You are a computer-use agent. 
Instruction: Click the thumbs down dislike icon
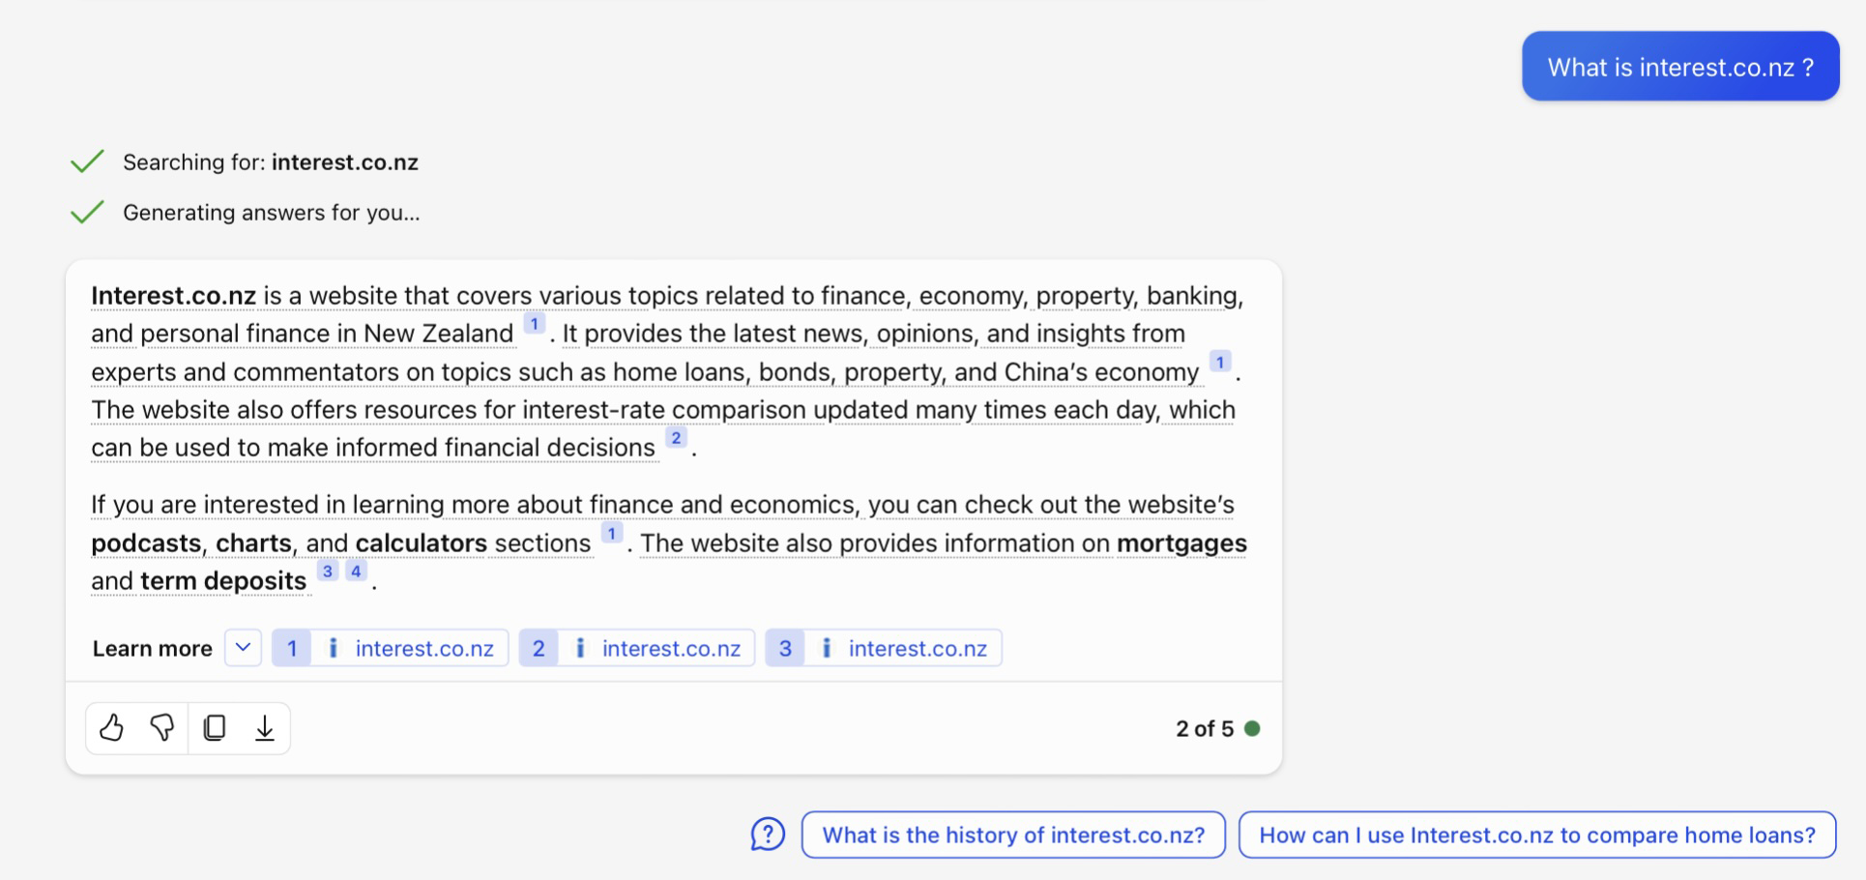click(162, 727)
